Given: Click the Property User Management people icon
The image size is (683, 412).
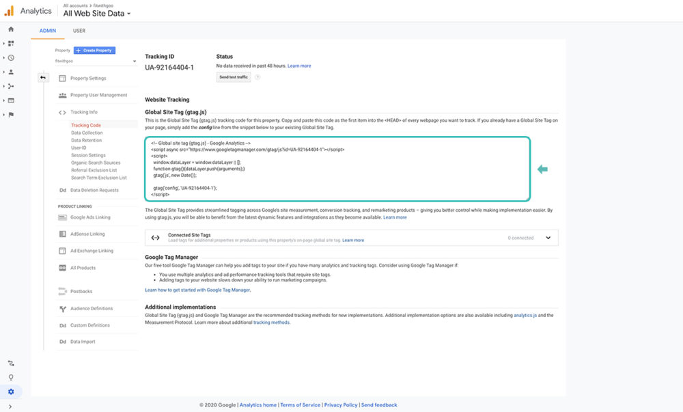Looking at the screenshot, I should pos(62,95).
